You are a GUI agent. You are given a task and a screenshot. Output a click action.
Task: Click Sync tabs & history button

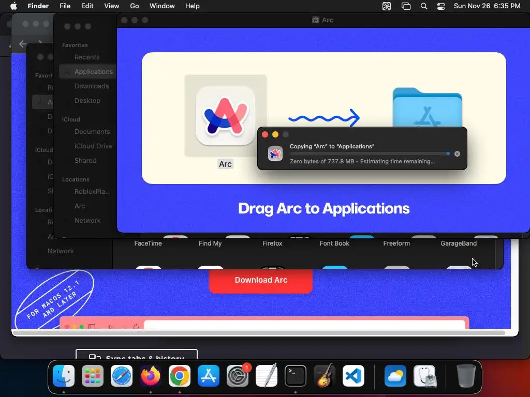137,355
